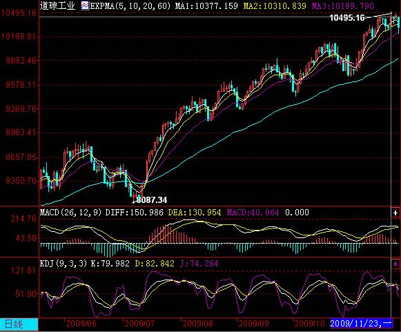Click the 2009/09 date axis label
Viewport: 401px width, 332px height.
pos(253,324)
